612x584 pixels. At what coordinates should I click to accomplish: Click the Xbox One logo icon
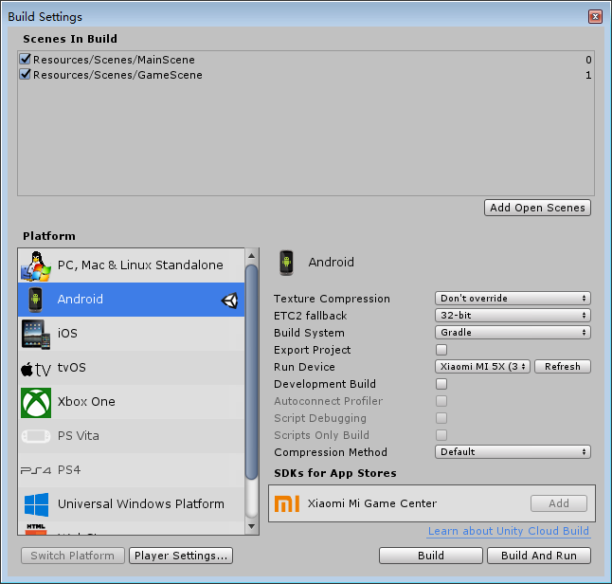(36, 403)
